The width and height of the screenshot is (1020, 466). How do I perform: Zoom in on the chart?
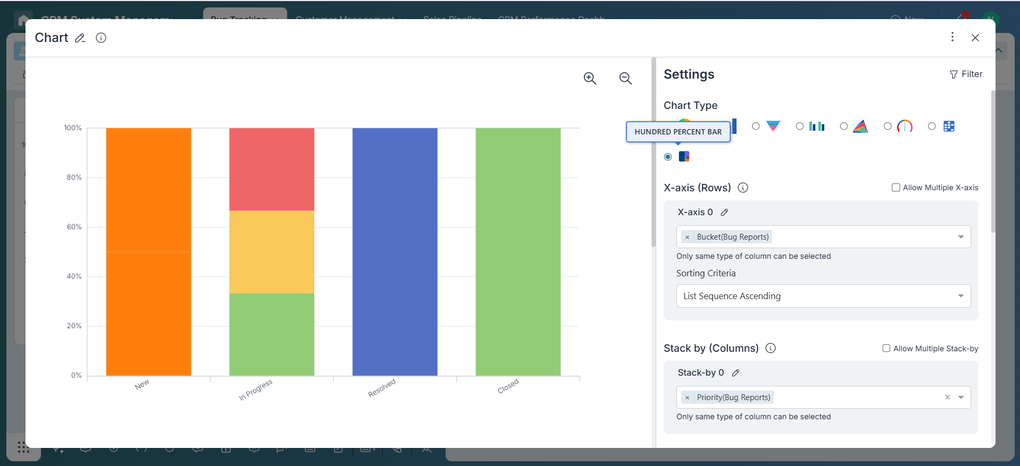point(590,78)
